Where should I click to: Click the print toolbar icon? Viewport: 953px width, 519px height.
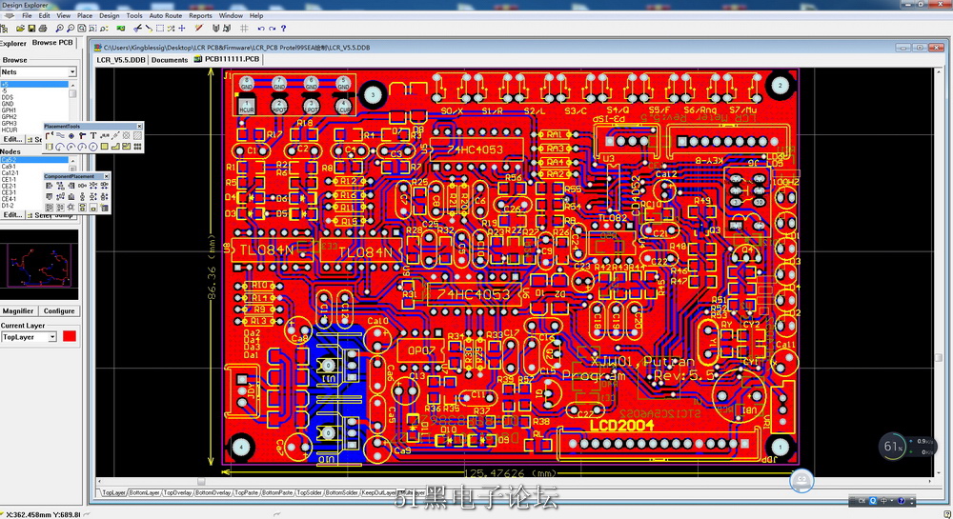tap(43, 29)
